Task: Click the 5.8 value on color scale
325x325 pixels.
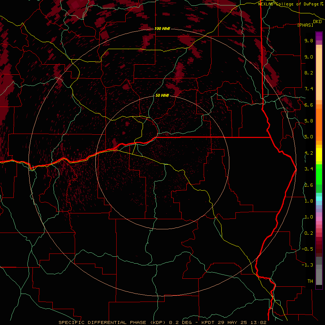Action: point(309,121)
